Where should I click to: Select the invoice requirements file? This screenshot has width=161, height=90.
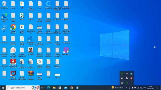click(49, 29)
